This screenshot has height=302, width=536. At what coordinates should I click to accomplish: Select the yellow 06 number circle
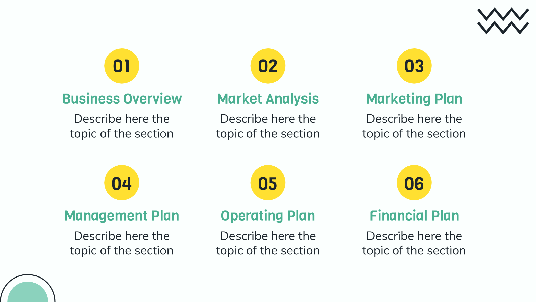pyautogui.click(x=414, y=183)
